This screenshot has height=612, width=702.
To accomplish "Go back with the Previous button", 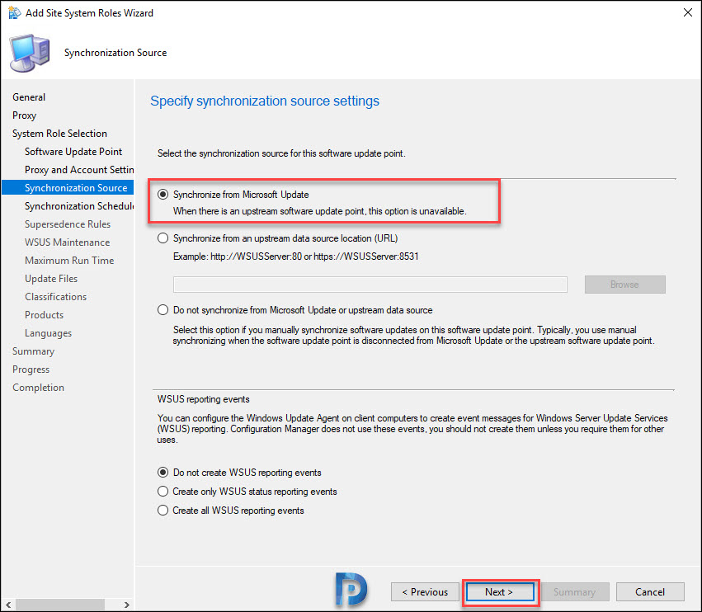I will tap(425, 592).
